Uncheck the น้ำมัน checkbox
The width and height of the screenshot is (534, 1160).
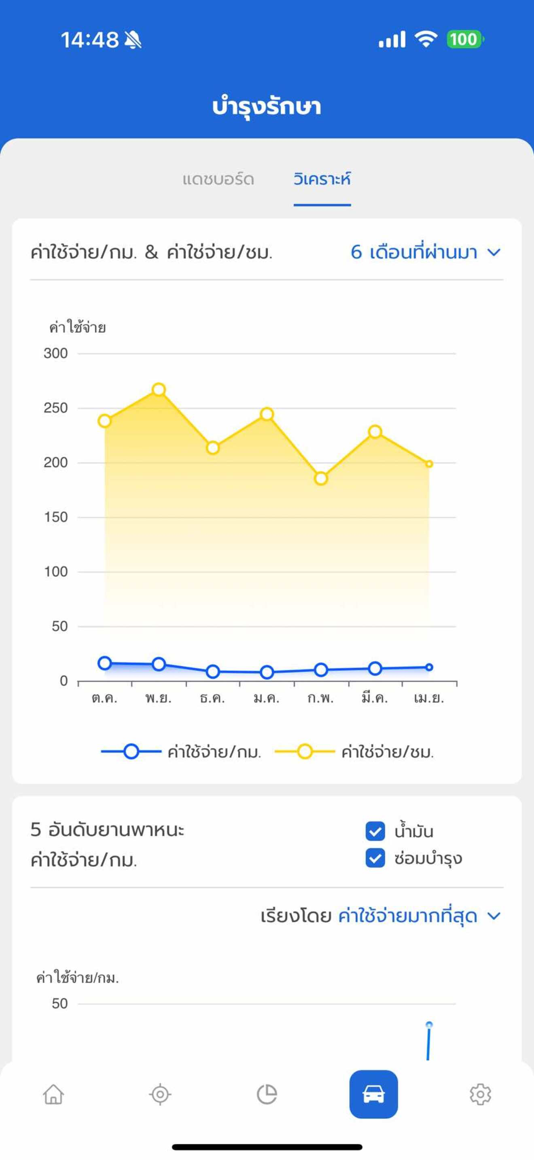375,831
